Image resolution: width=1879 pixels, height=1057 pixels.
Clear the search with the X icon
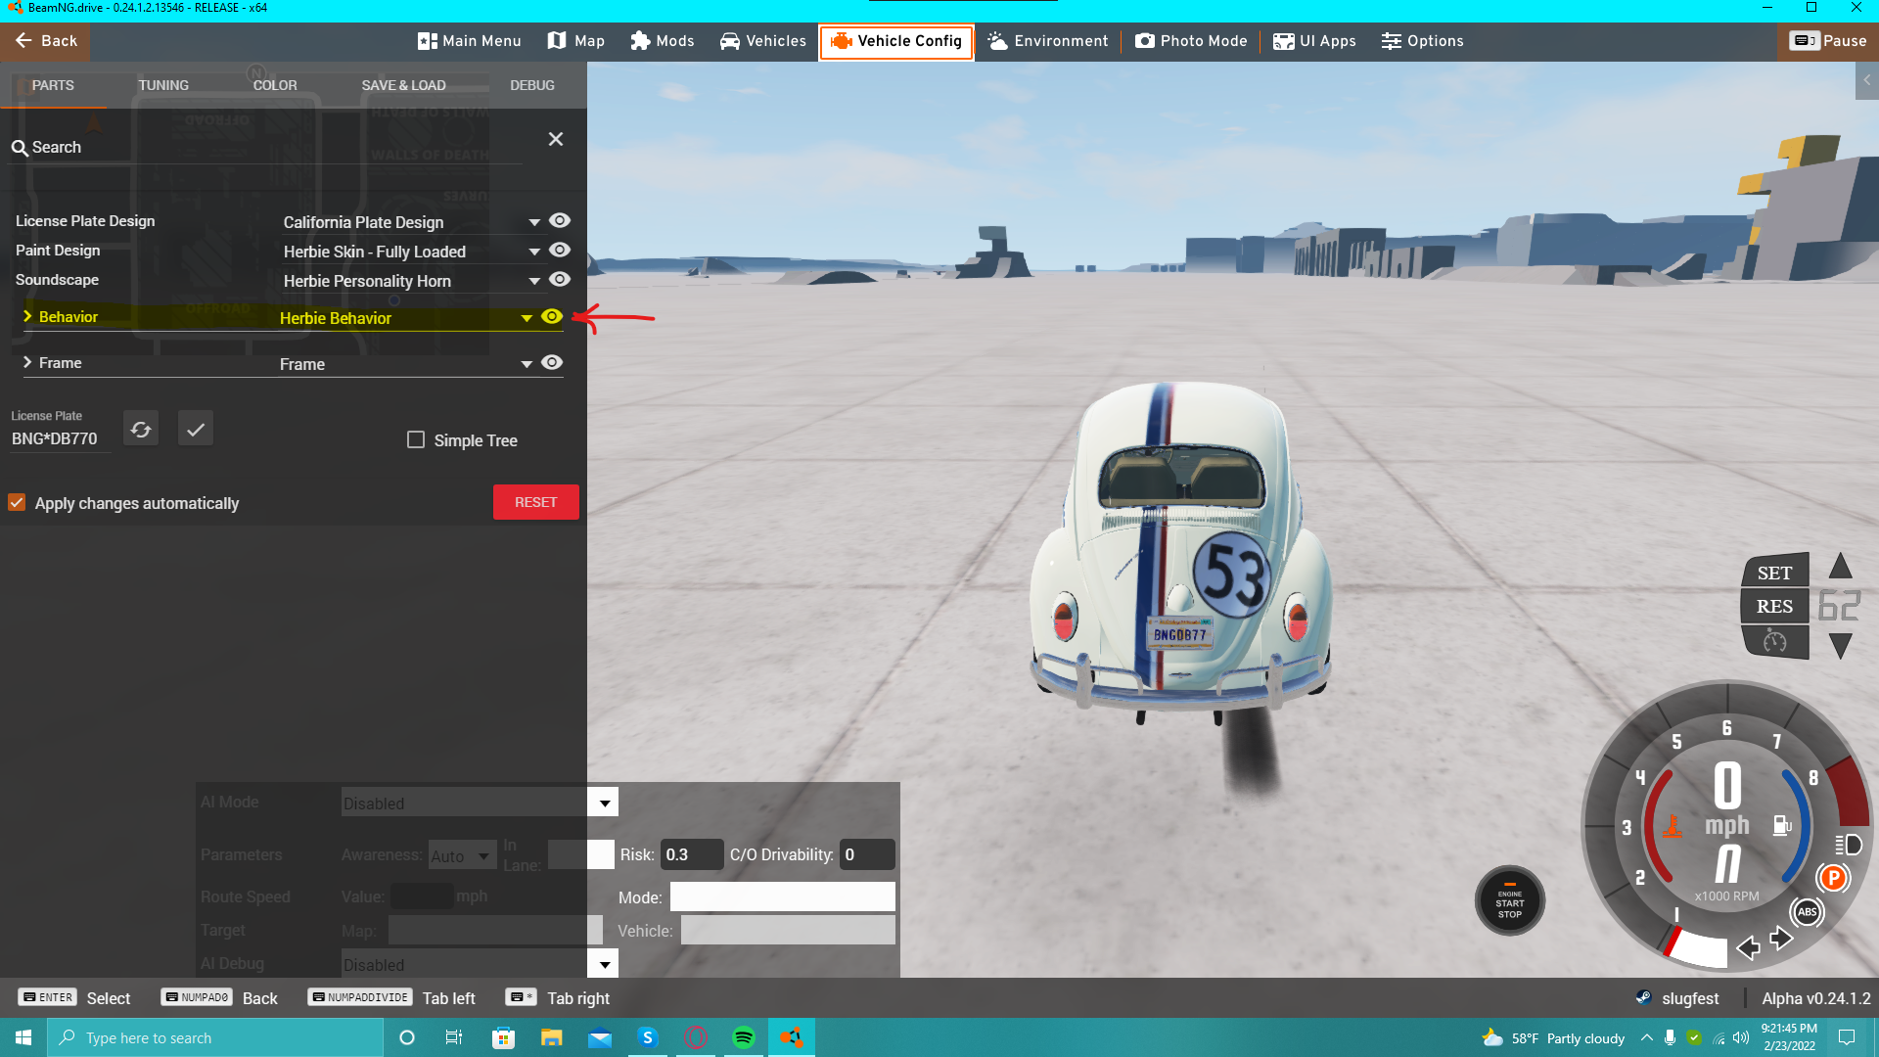tap(556, 139)
